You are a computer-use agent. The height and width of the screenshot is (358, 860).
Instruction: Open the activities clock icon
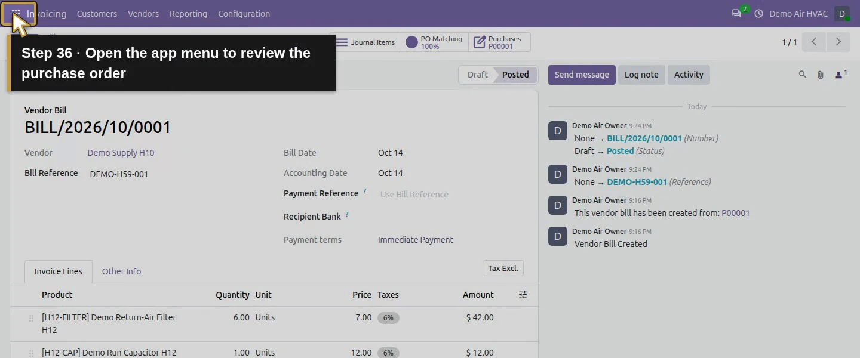[x=759, y=13]
